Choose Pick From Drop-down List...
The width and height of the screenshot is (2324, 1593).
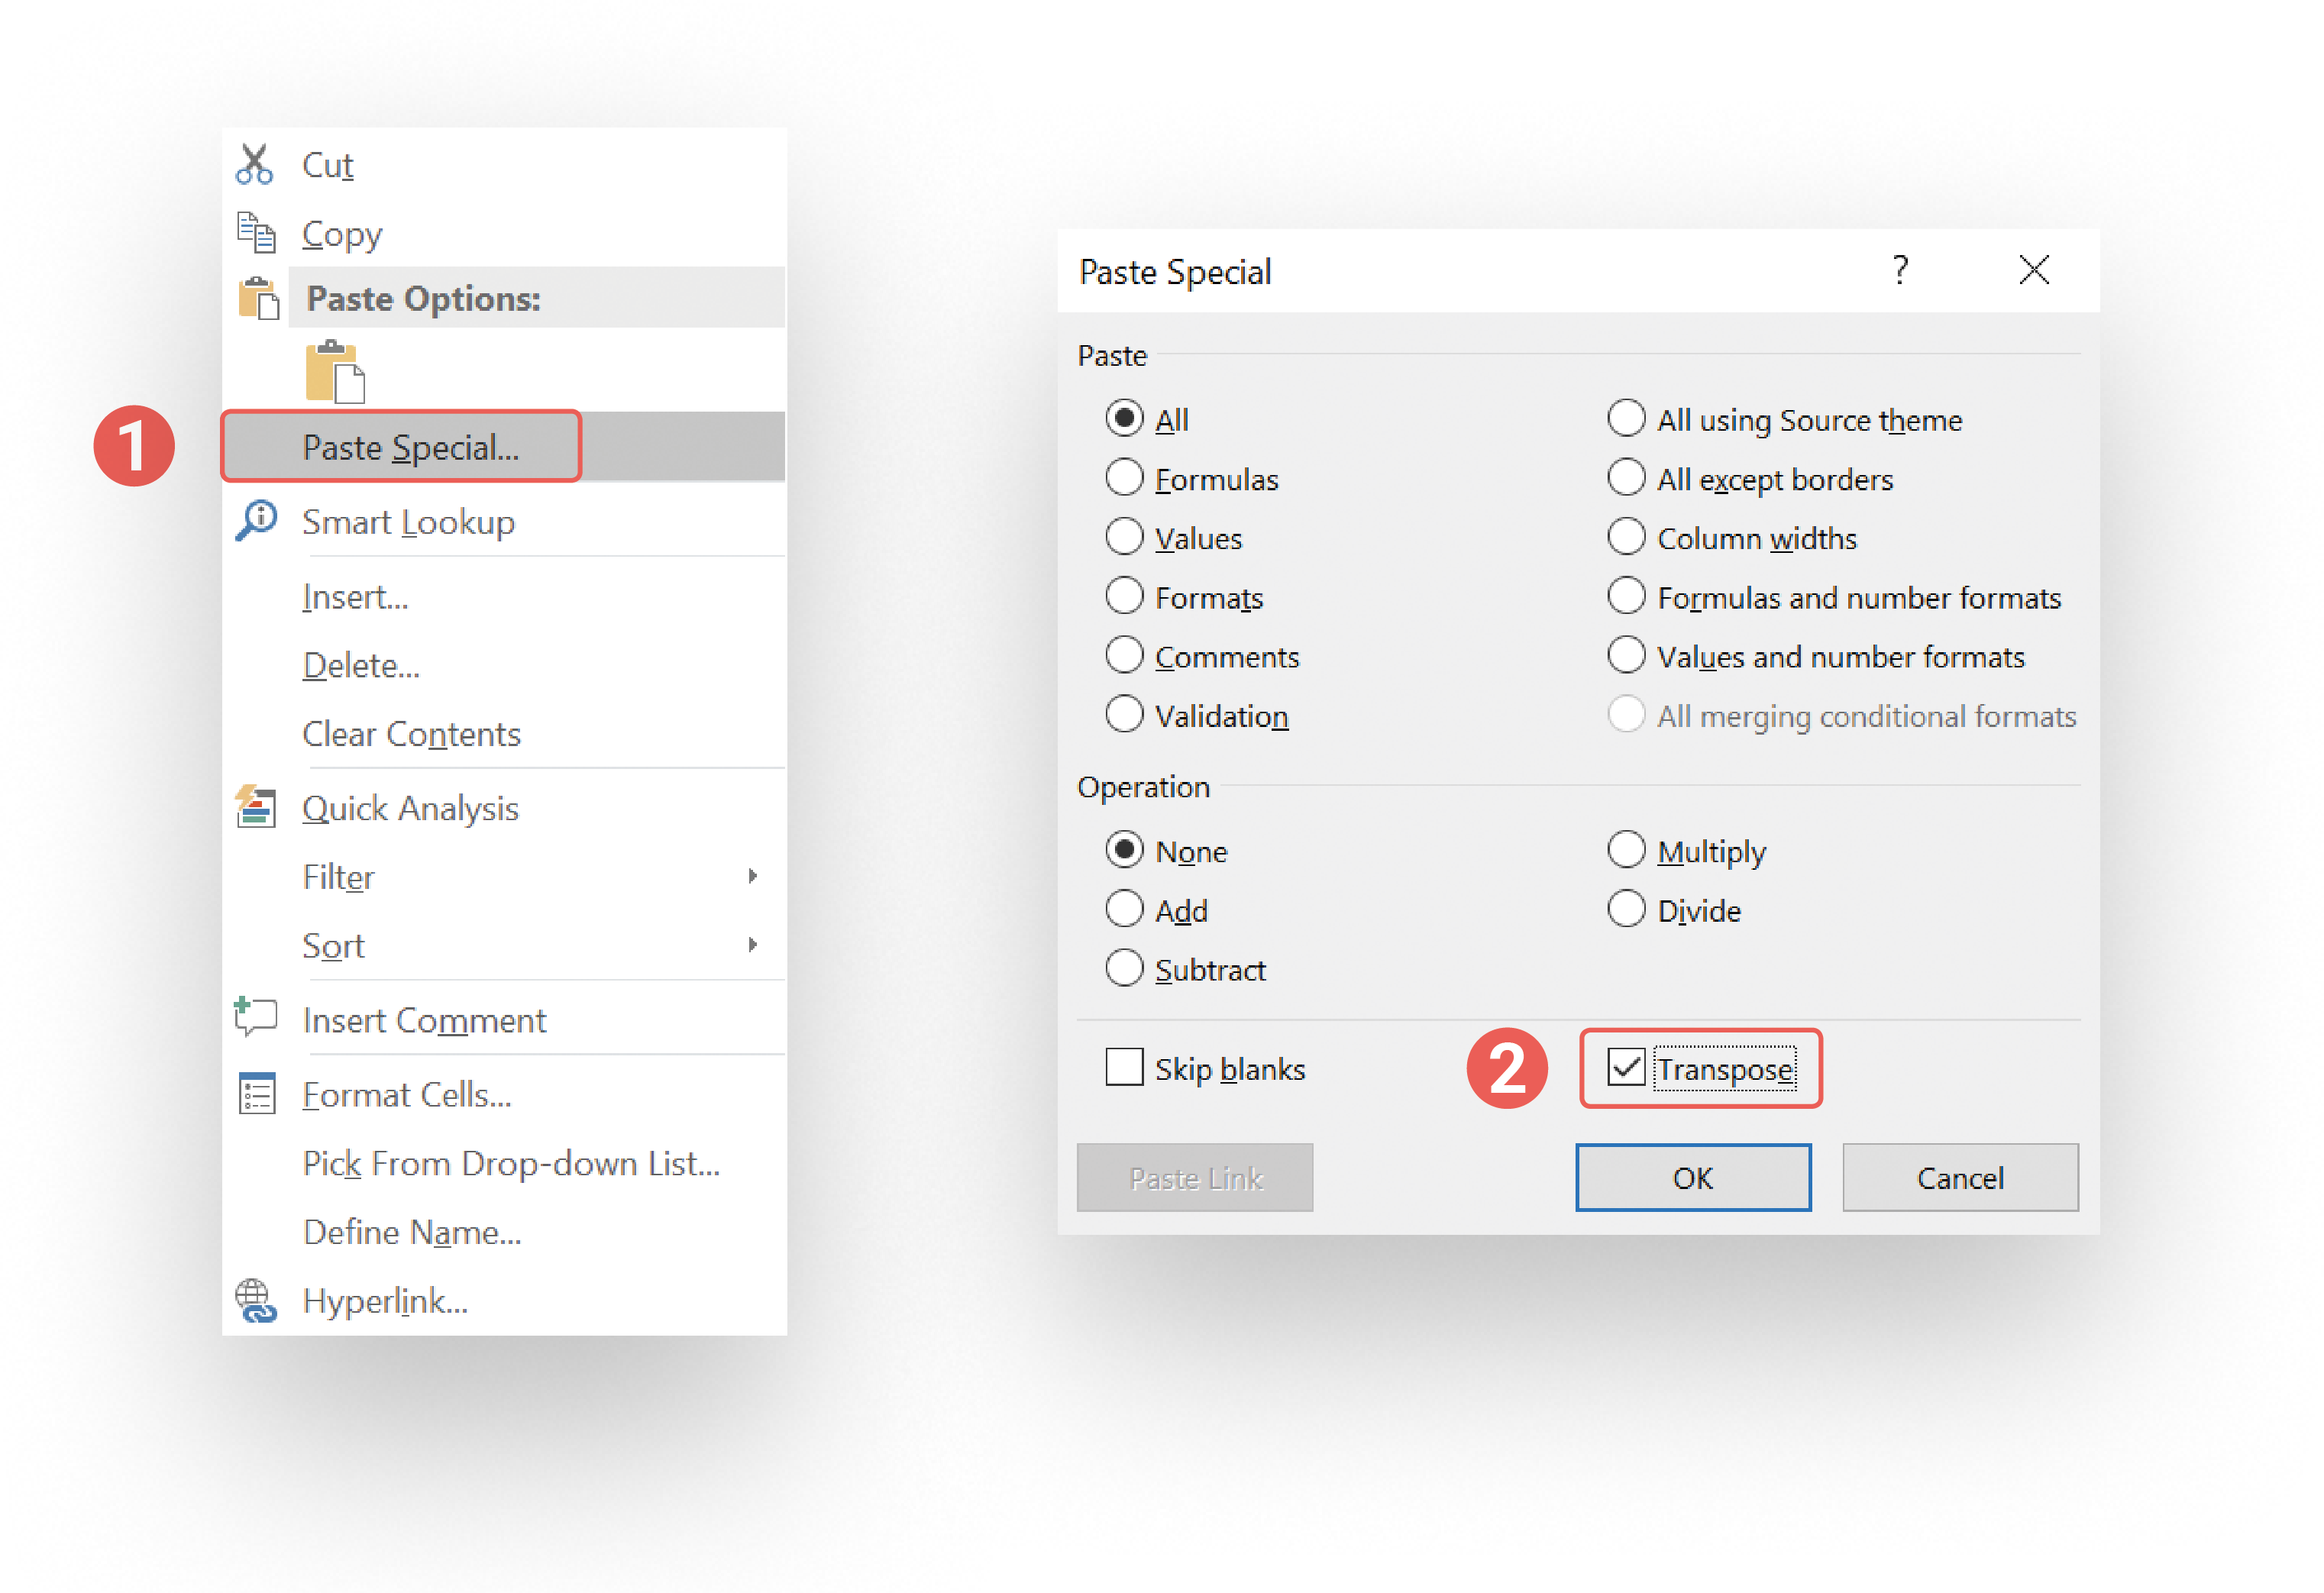tap(504, 1163)
